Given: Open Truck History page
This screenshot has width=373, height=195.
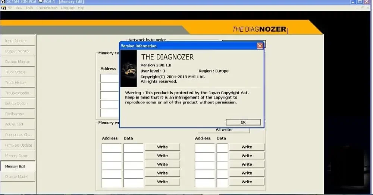Looking at the screenshot, I should (18, 82).
